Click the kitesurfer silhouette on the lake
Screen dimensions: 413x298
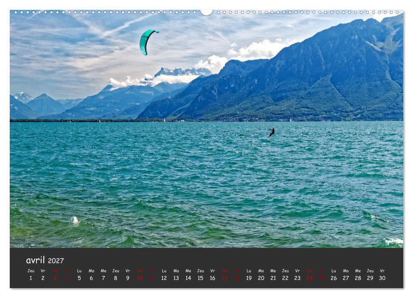(271, 132)
